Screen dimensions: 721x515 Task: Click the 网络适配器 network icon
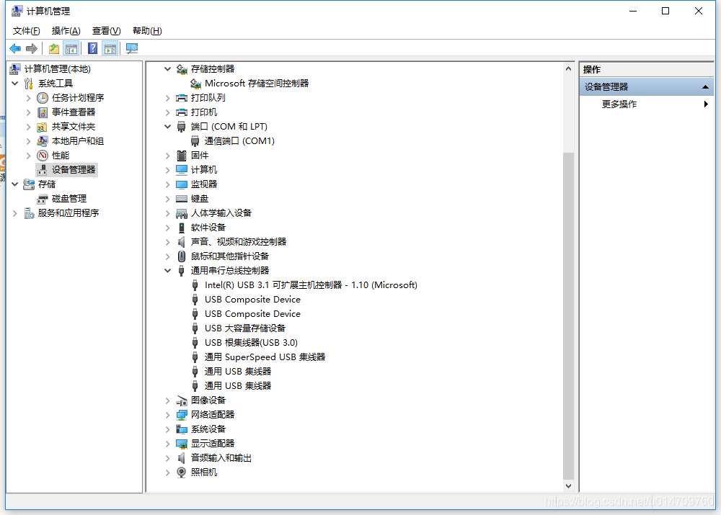point(182,415)
